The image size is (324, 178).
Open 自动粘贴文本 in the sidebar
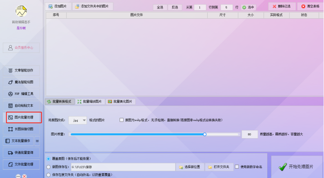pos(21,106)
